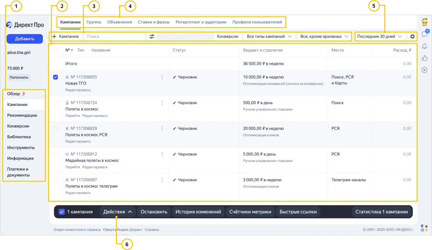Open three-dot menu for campaign 117206724
This screenshot has width=432, height=250.
click(x=162, y=103)
